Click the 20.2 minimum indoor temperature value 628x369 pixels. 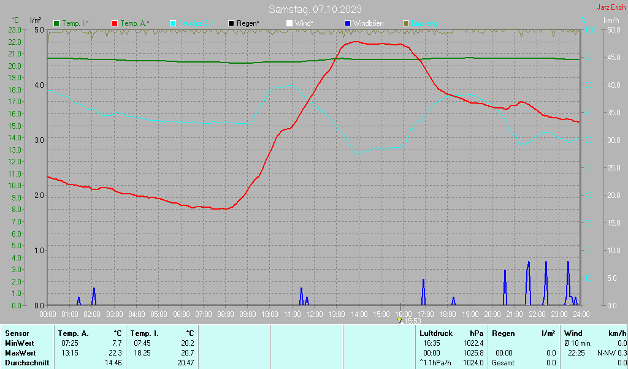[188, 343]
